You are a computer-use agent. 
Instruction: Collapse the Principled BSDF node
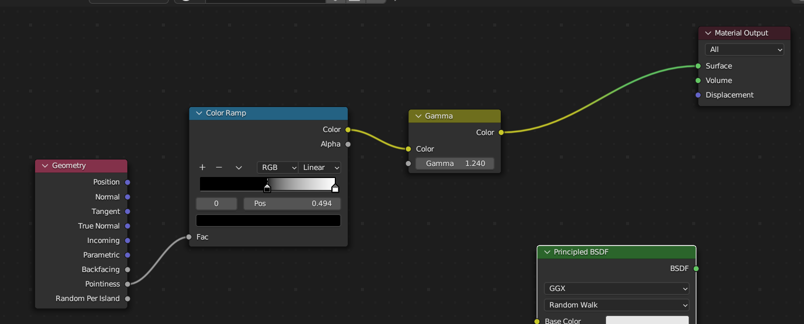pyautogui.click(x=547, y=252)
